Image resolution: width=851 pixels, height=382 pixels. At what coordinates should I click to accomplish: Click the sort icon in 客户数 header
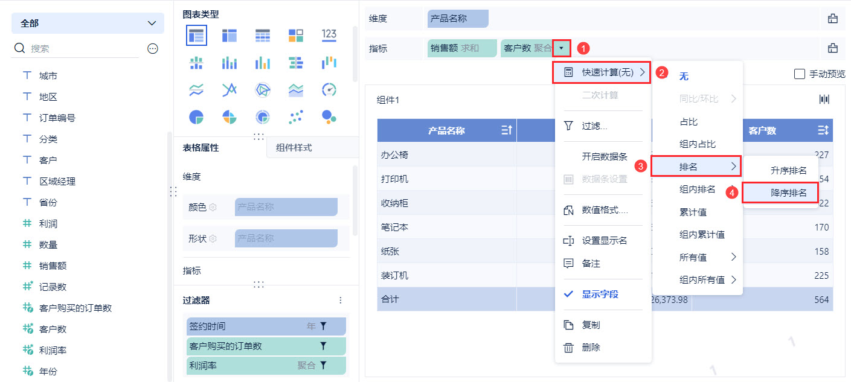point(823,130)
